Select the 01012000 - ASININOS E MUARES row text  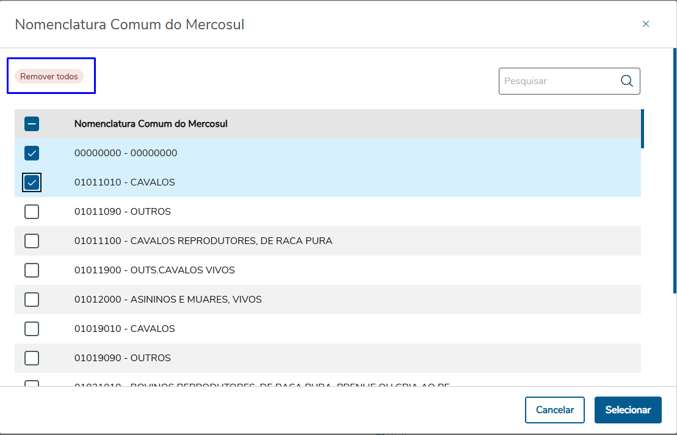tap(168, 300)
